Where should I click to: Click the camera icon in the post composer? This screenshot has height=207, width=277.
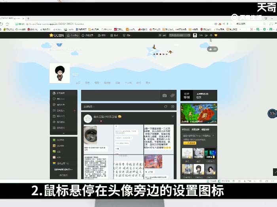click(165, 95)
